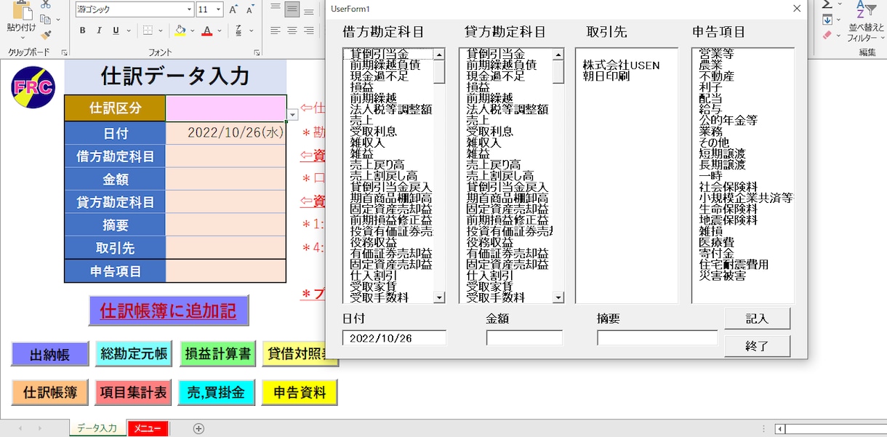
Task: Click the 摘要 input field in UserForm1
Action: (x=657, y=338)
